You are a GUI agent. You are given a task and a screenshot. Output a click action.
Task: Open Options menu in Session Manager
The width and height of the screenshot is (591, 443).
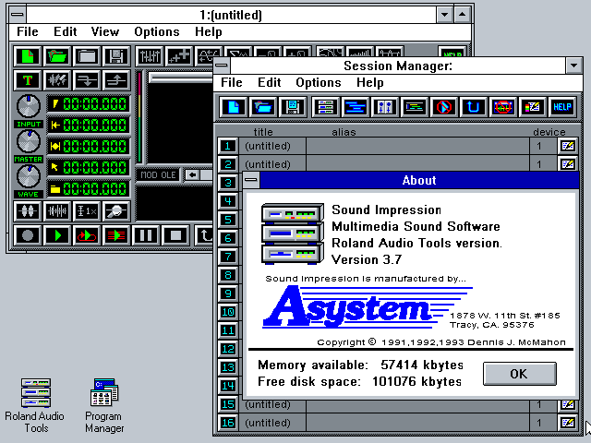[319, 82]
